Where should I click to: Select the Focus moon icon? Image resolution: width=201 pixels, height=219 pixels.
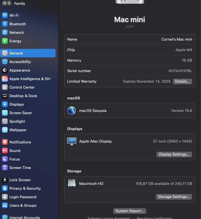[5, 159]
